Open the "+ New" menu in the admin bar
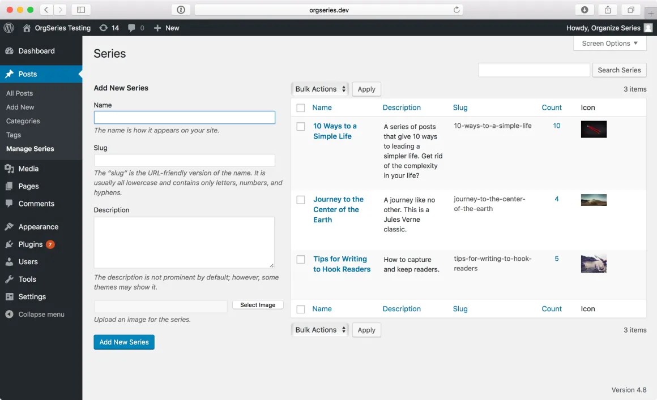Viewport: 657px width, 400px height. pyautogui.click(x=166, y=28)
